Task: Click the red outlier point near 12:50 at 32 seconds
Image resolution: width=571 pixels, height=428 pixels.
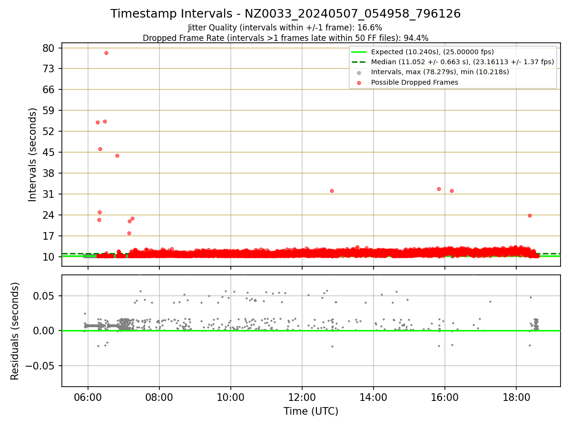Action: tap(332, 191)
